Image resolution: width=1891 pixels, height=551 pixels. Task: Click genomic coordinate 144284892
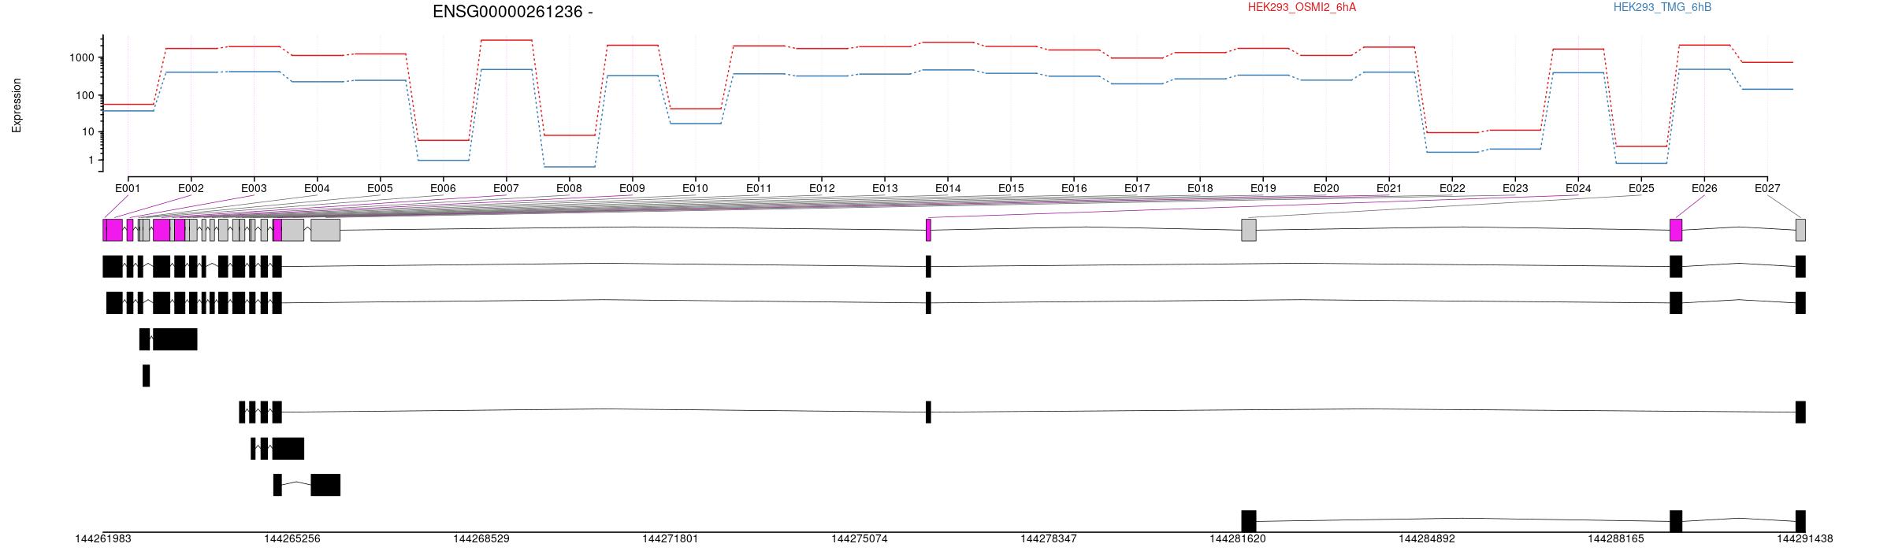click(1427, 539)
